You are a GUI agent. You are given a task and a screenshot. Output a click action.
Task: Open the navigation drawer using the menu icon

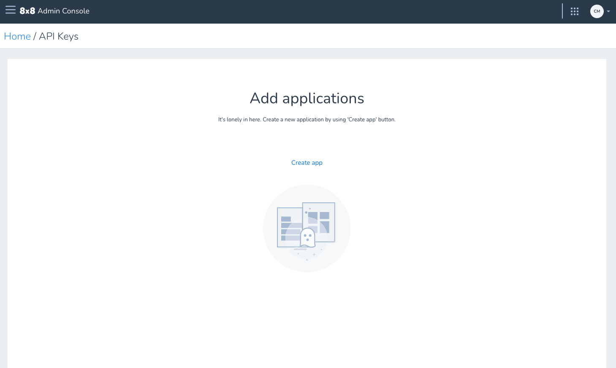click(11, 10)
